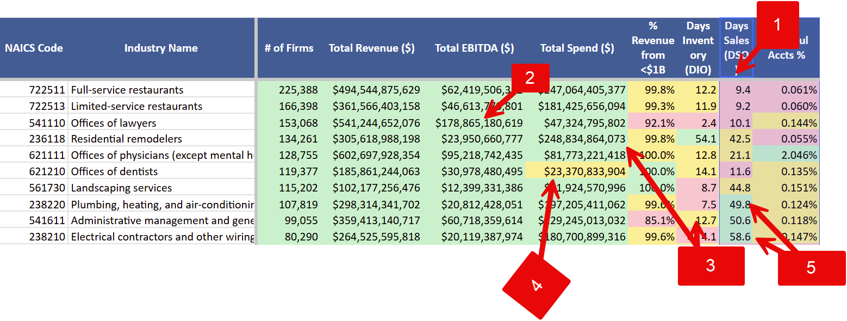Select the Total Revenue ($) header cell
The height and width of the screenshot is (321, 847).
[372, 48]
